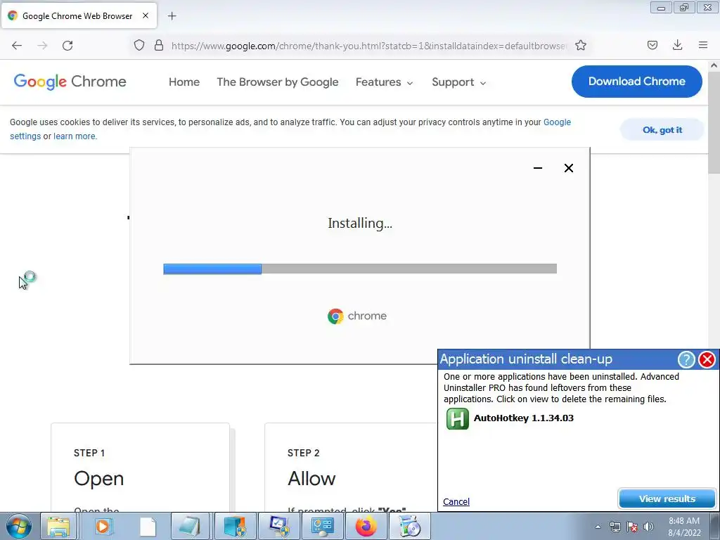720x540 pixels.
Task: Click Cancel in the uninstall clean-up popup
Action: (x=456, y=502)
